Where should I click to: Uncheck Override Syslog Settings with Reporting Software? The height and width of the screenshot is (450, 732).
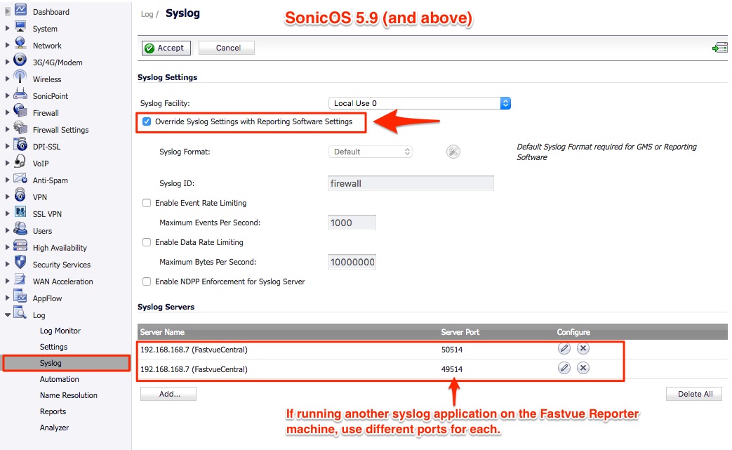tap(147, 121)
